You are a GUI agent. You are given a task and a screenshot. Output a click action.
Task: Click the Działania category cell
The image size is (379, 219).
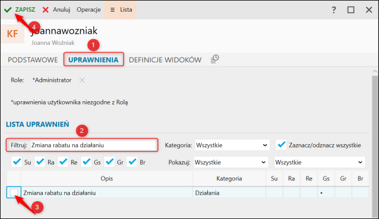(x=229, y=192)
